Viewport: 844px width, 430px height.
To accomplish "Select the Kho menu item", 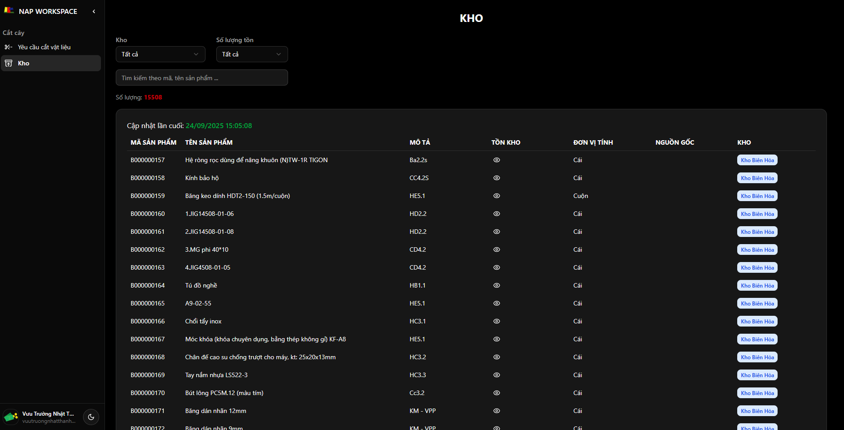I will (x=24, y=63).
